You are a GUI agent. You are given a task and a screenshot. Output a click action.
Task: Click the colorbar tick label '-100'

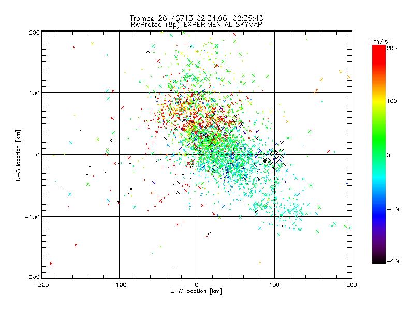(394, 209)
